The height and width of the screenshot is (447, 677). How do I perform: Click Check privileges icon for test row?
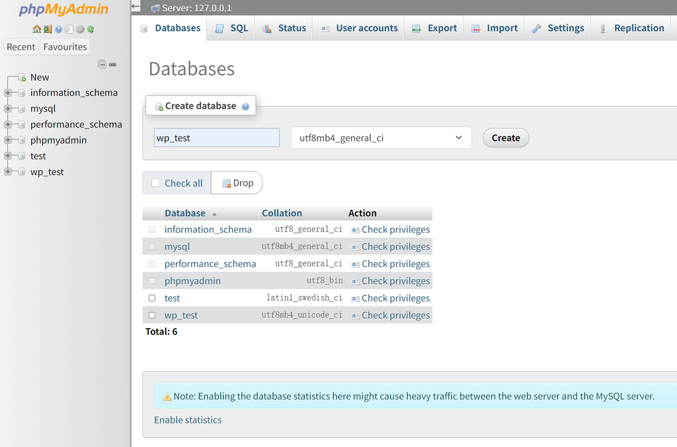click(355, 299)
